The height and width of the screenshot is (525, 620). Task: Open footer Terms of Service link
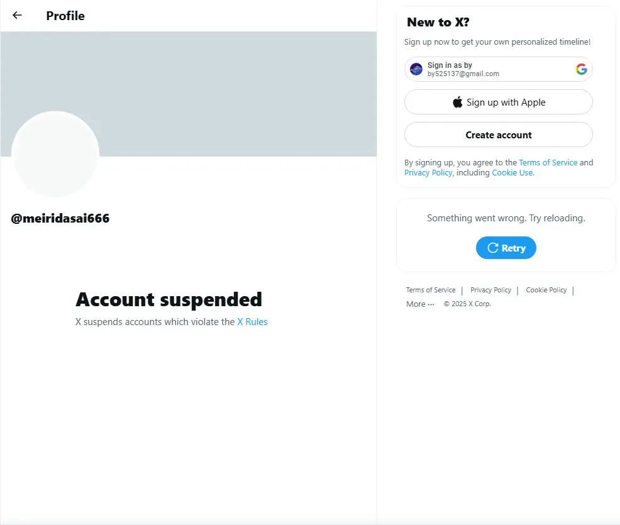[x=431, y=290]
